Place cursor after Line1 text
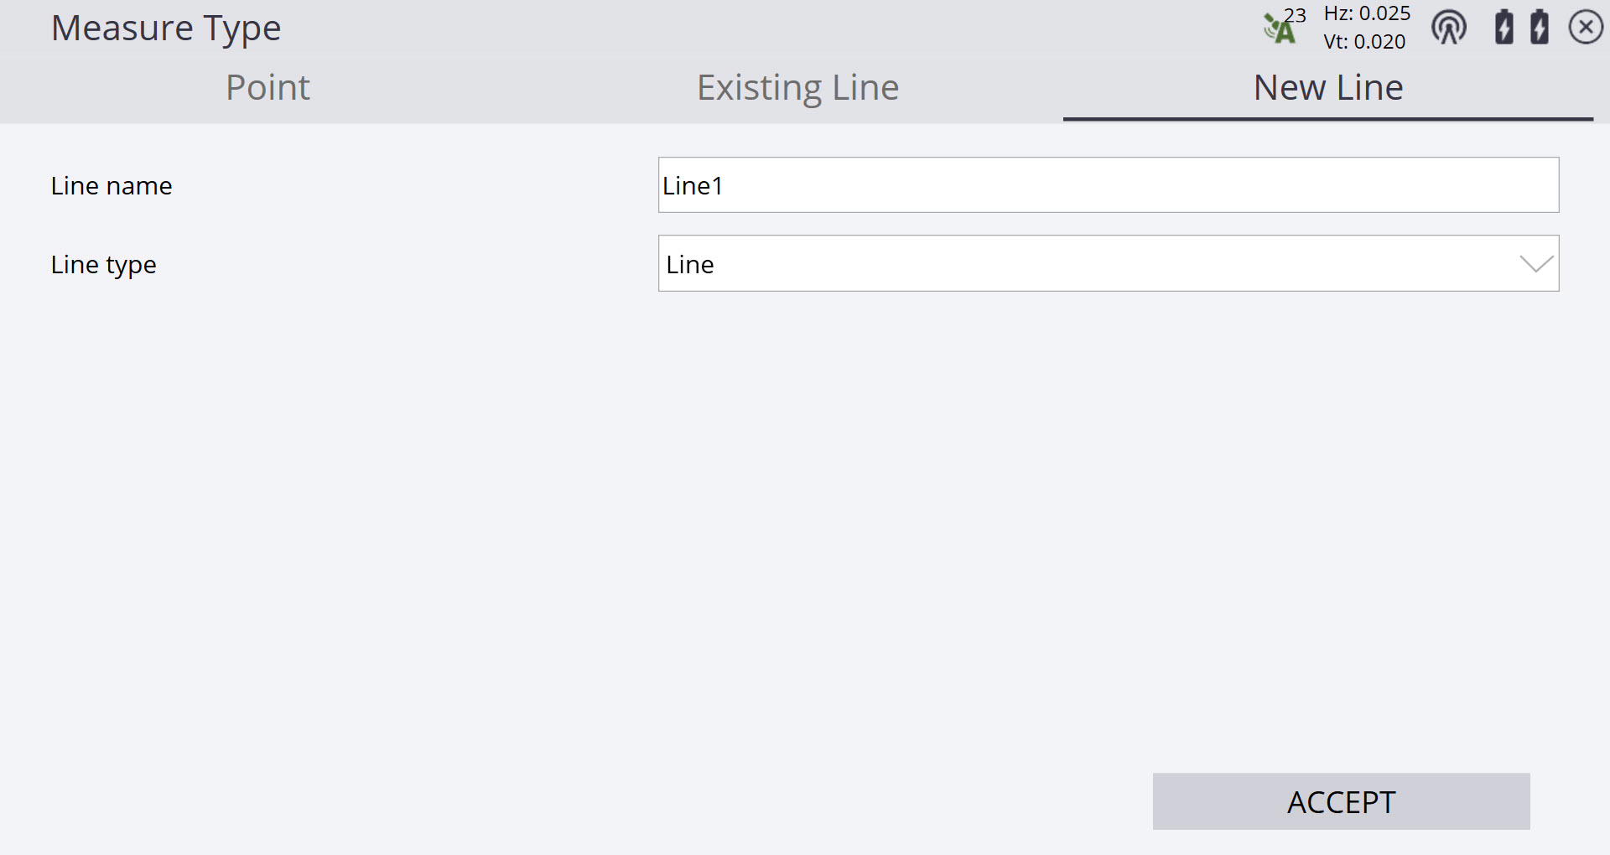 click(724, 186)
